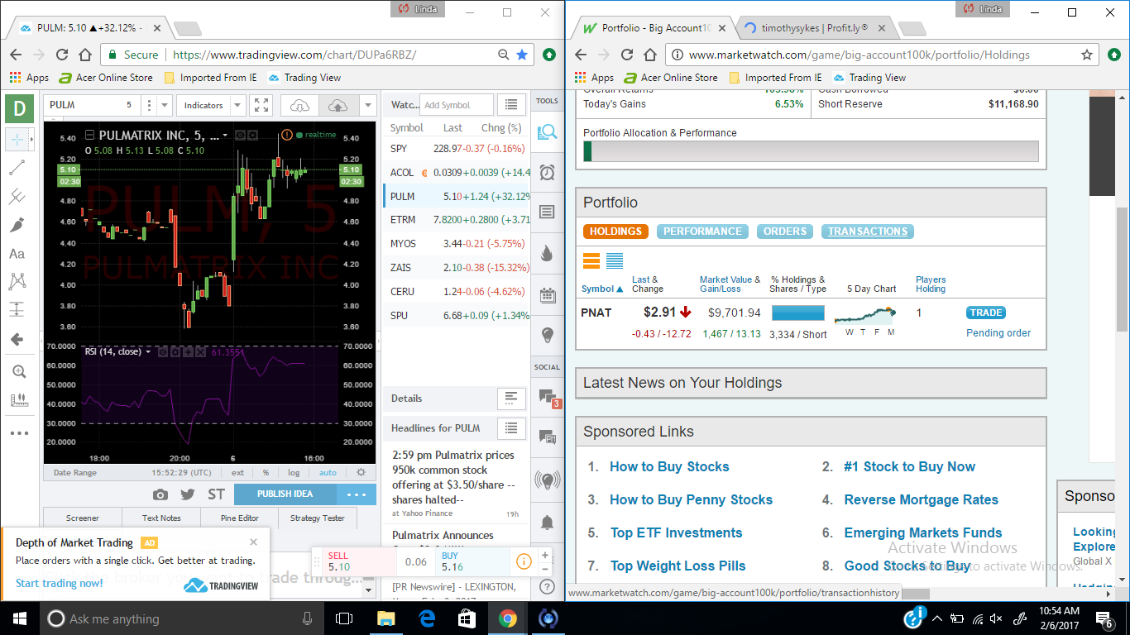Open the Details panel options menu
This screenshot has width=1130, height=635.
(x=511, y=398)
